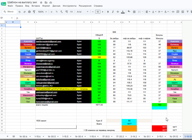Open the Arial font dropdown
This screenshot has height=140, width=192.
coord(83,12)
